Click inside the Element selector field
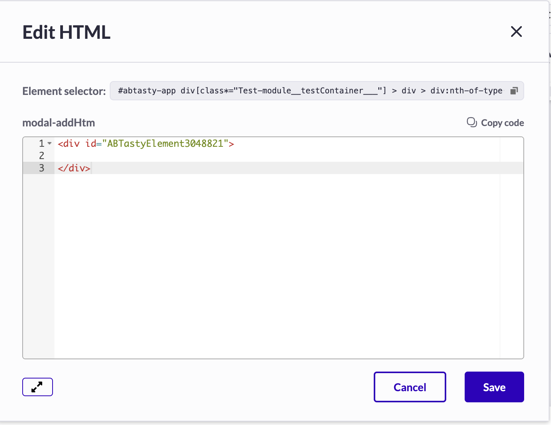The height and width of the screenshot is (425, 551). click(x=307, y=91)
